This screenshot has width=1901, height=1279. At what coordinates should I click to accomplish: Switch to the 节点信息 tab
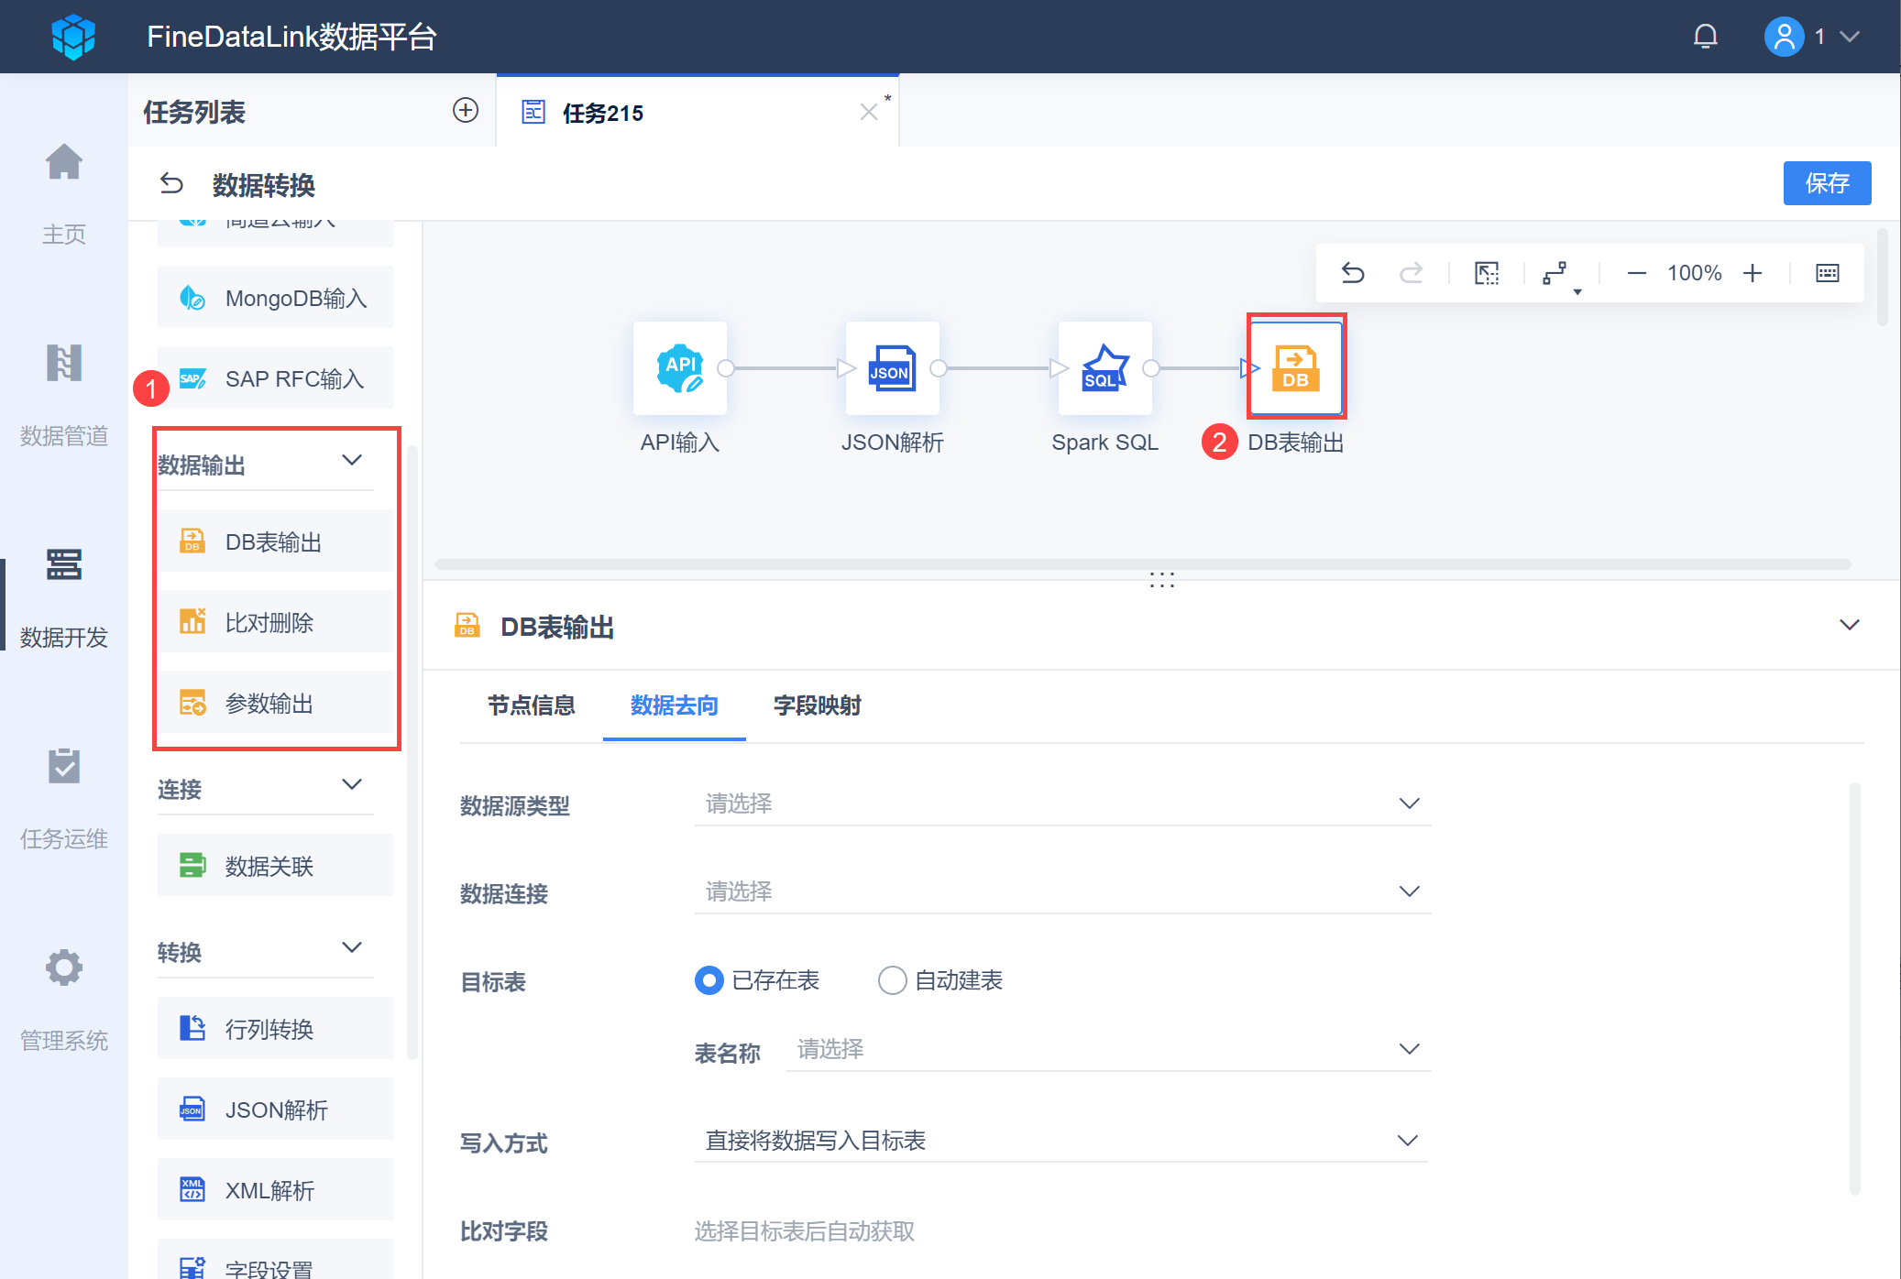[x=531, y=705]
